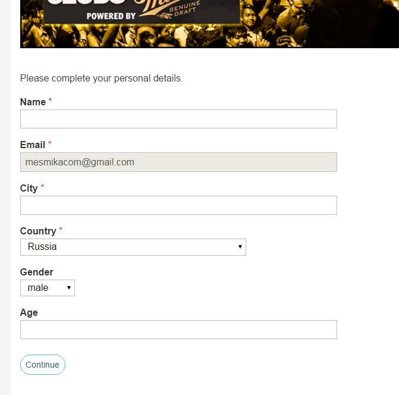Image resolution: width=399 pixels, height=395 pixels.
Task: Open the Gender dropdown showing male
Action: click(x=48, y=288)
